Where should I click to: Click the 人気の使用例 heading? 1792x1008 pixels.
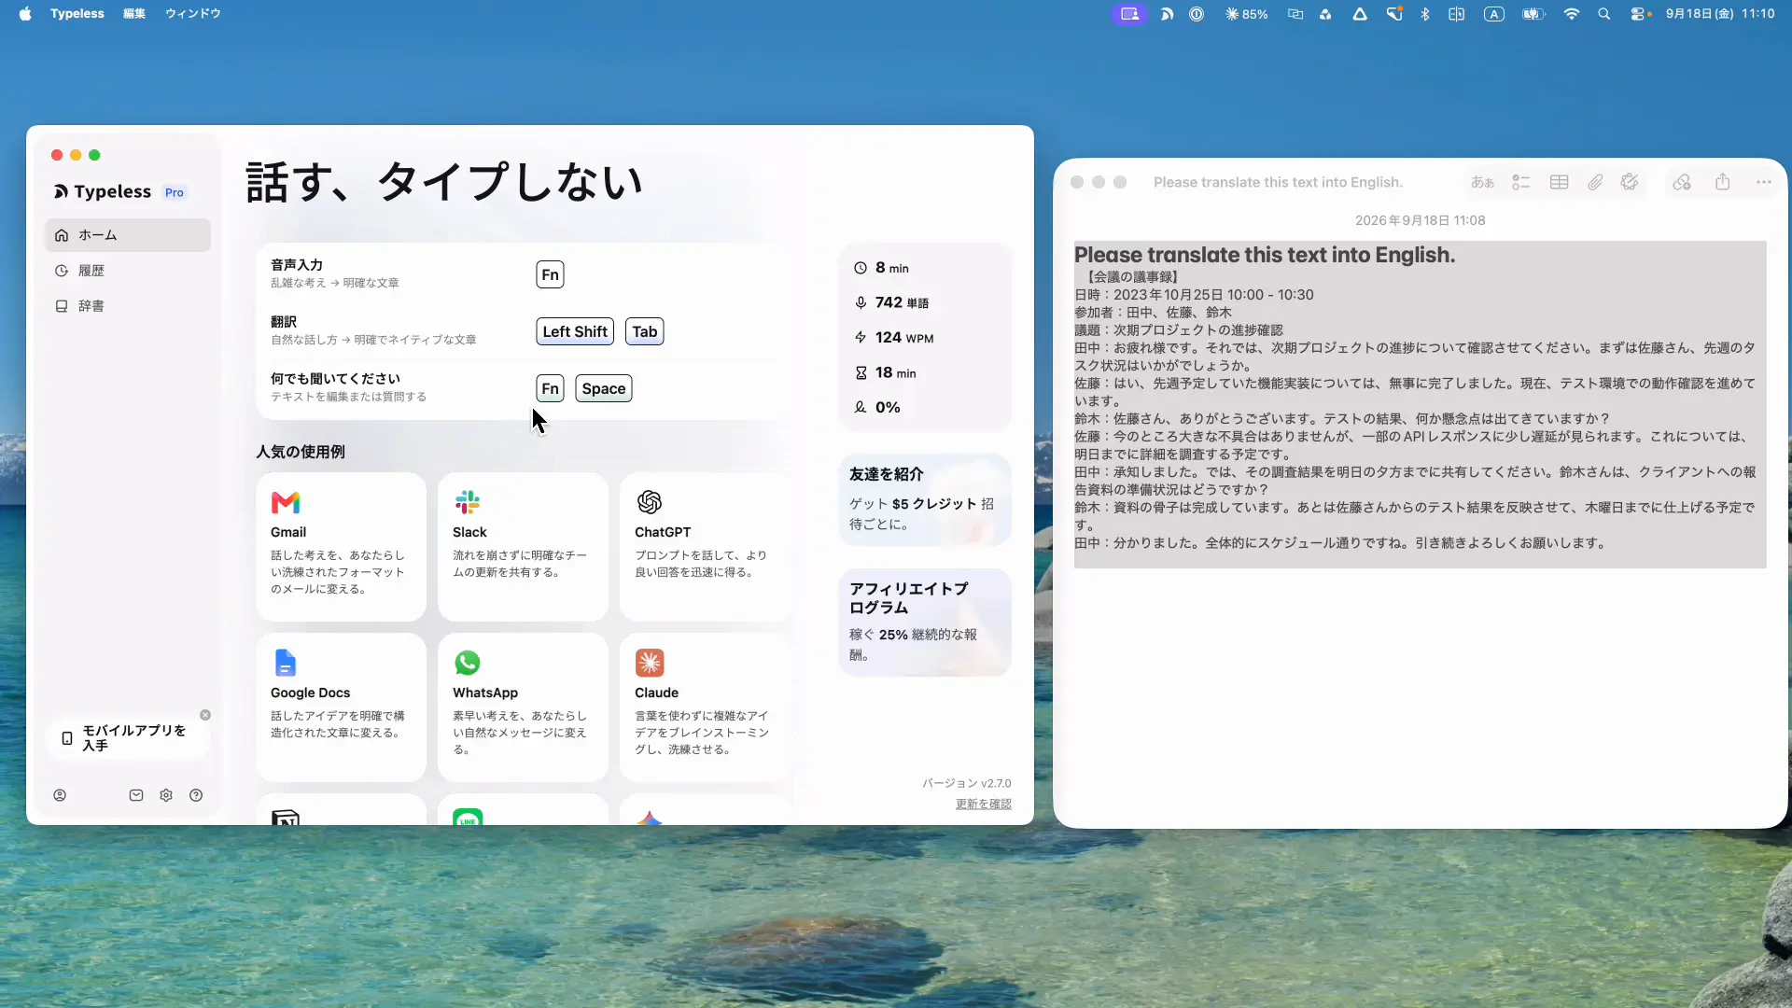[301, 452]
